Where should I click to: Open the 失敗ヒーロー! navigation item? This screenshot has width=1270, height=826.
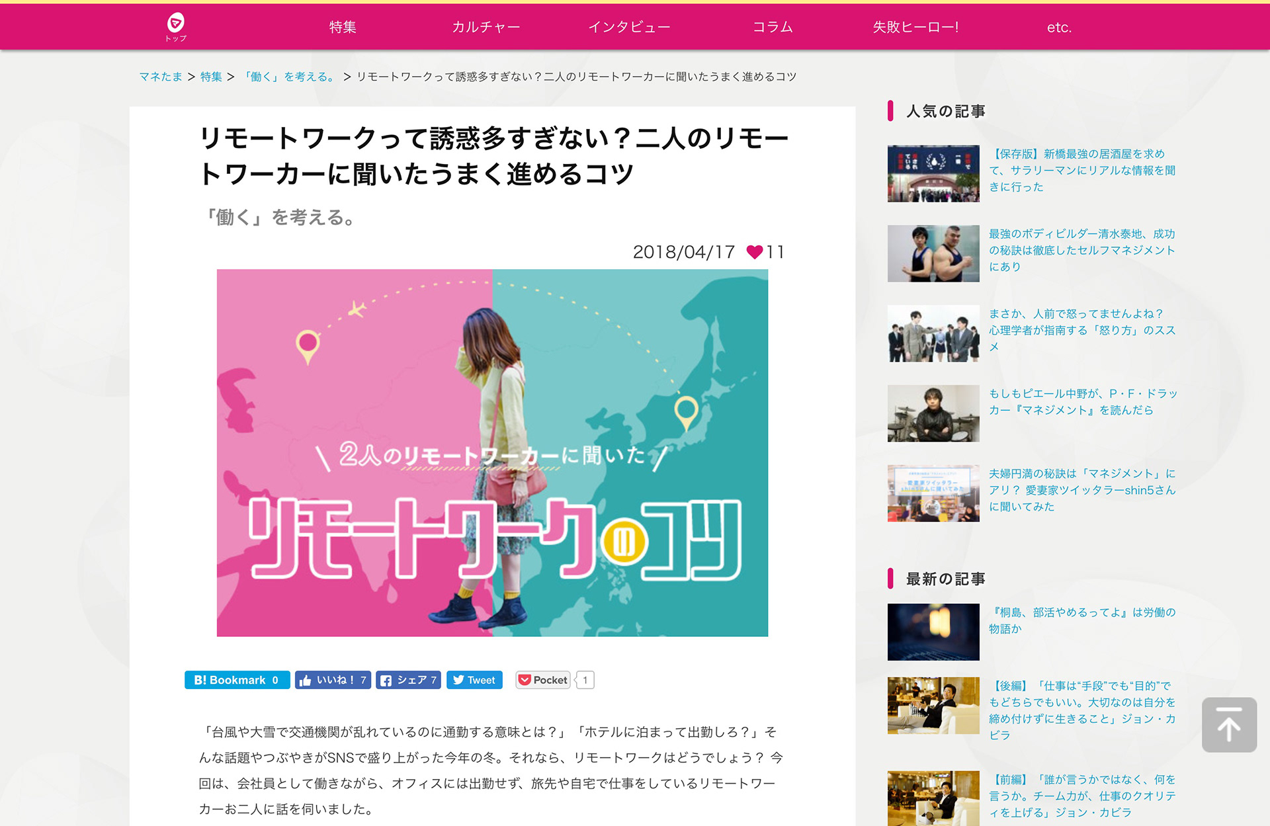915,27
